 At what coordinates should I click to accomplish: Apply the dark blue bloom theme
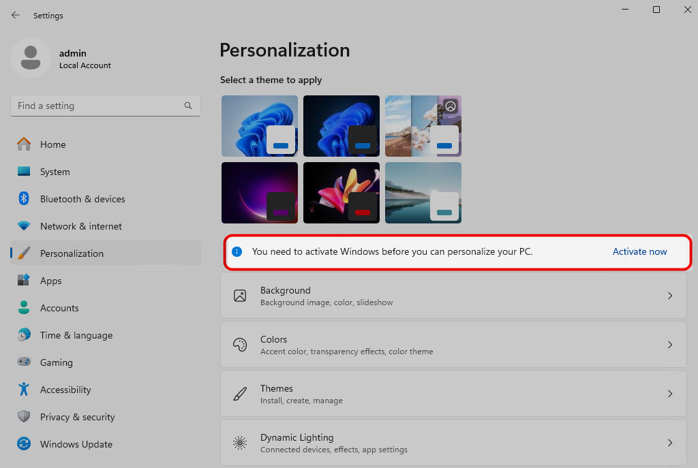341,125
